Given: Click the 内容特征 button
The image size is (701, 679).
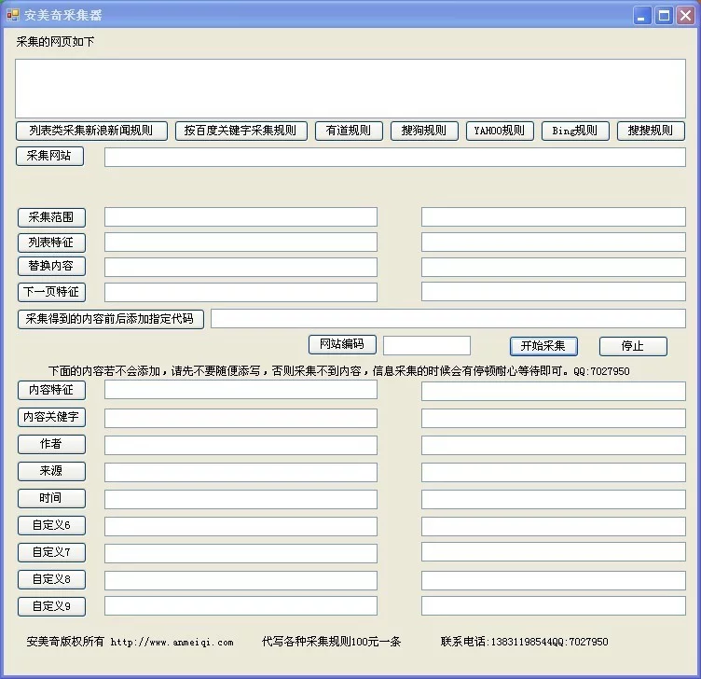Looking at the screenshot, I should 51,390.
